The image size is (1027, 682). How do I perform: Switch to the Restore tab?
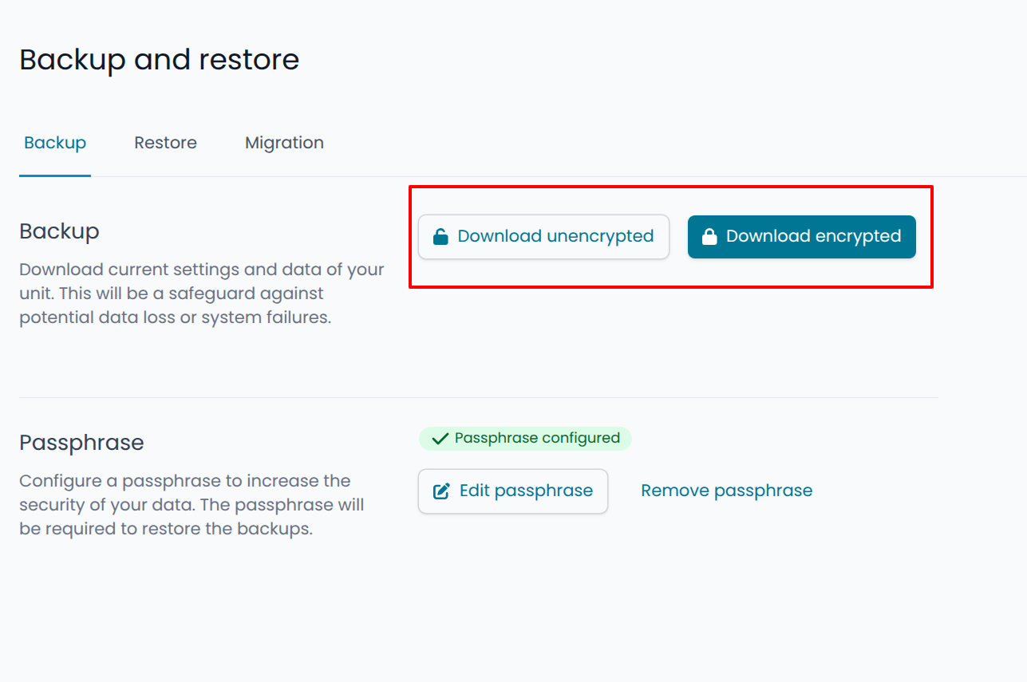[x=165, y=143]
